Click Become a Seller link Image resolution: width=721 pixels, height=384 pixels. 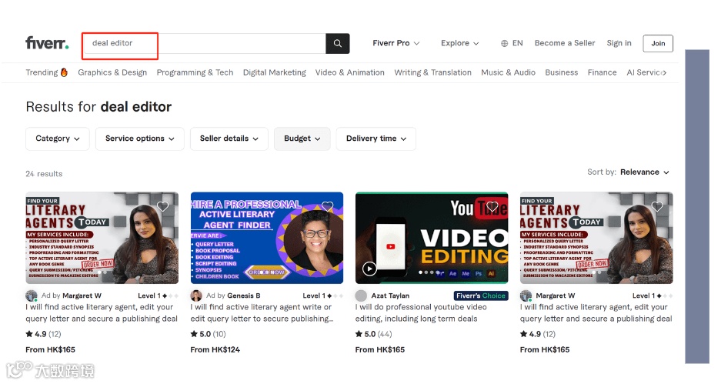[x=565, y=43]
